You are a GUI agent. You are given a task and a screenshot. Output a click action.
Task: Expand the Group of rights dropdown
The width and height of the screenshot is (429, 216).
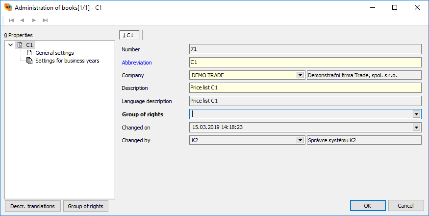pyautogui.click(x=417, y=114)
